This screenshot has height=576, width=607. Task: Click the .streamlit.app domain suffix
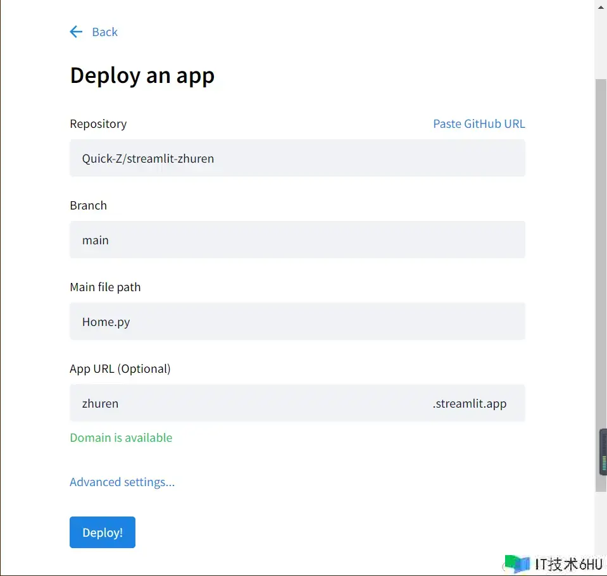469,403
